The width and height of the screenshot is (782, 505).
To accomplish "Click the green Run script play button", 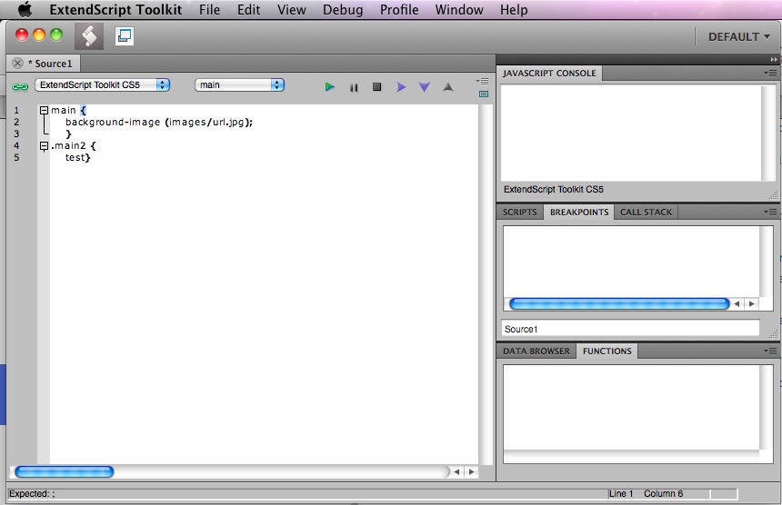I will (x=330, y=87).
